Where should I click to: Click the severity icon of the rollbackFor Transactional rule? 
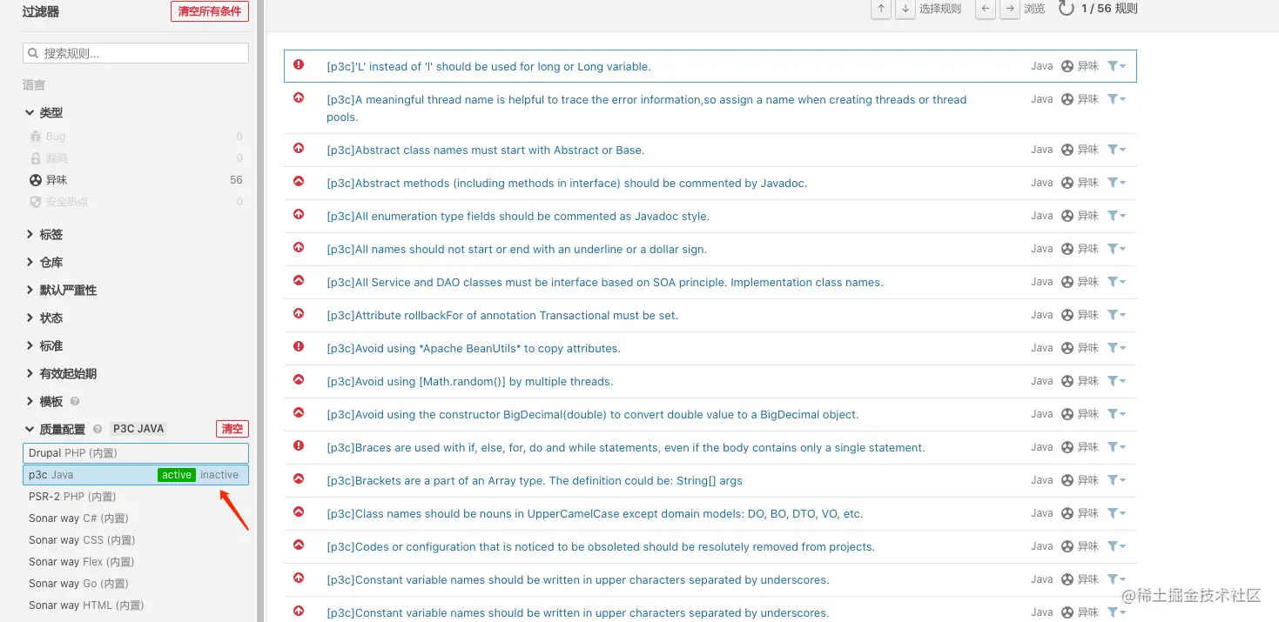pyautogui.click(x=299, y=313)
